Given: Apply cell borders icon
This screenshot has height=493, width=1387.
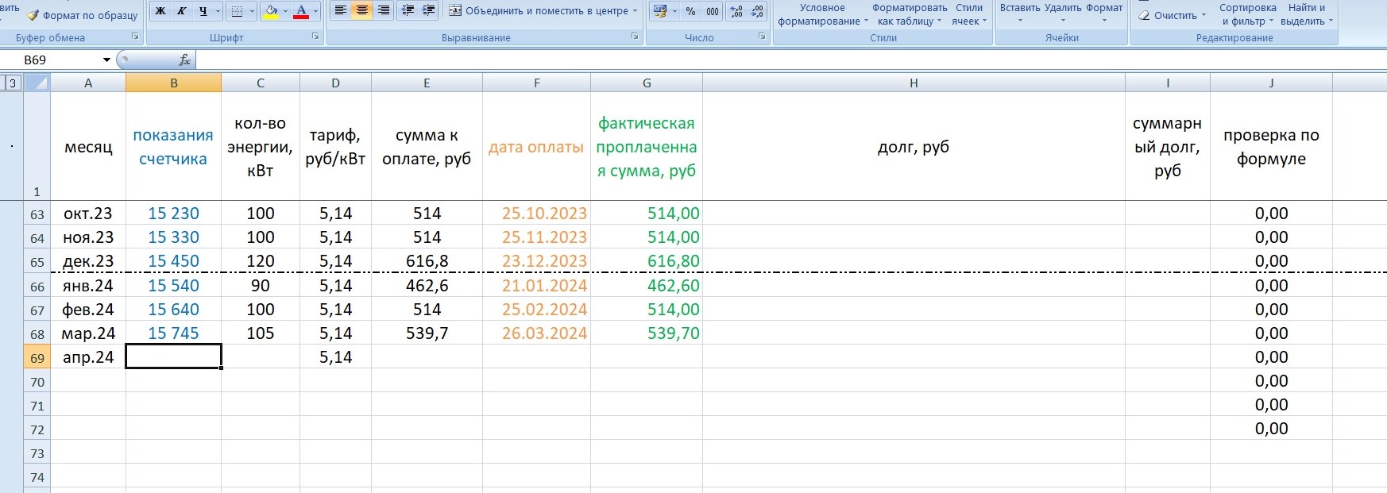Looking at the screenshot, I should tap(237, 11).
